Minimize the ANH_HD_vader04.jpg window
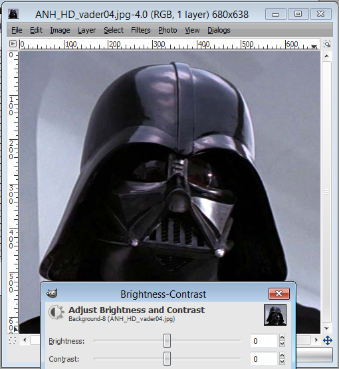This screenshot has width=339, height=369. point(276,14)
